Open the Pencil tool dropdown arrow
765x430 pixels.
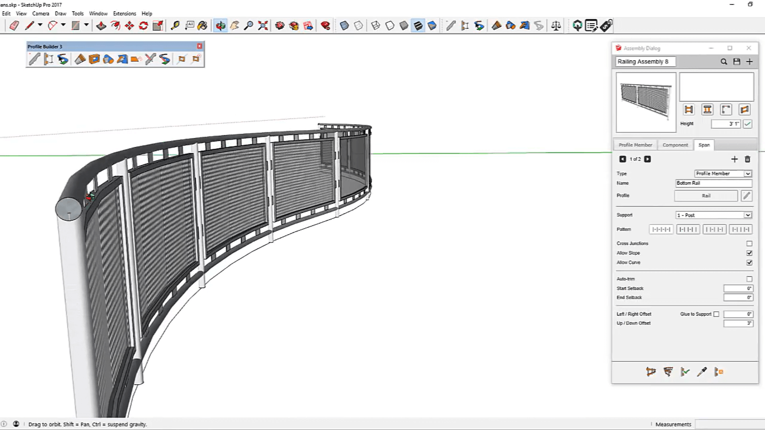pos(40,26)
